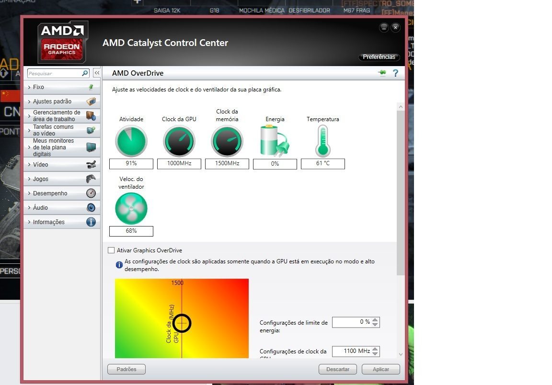Click SAIGA 12K in background game window
Image resolution: width=552 pixels, height=385 pixels.
point(167,11)
